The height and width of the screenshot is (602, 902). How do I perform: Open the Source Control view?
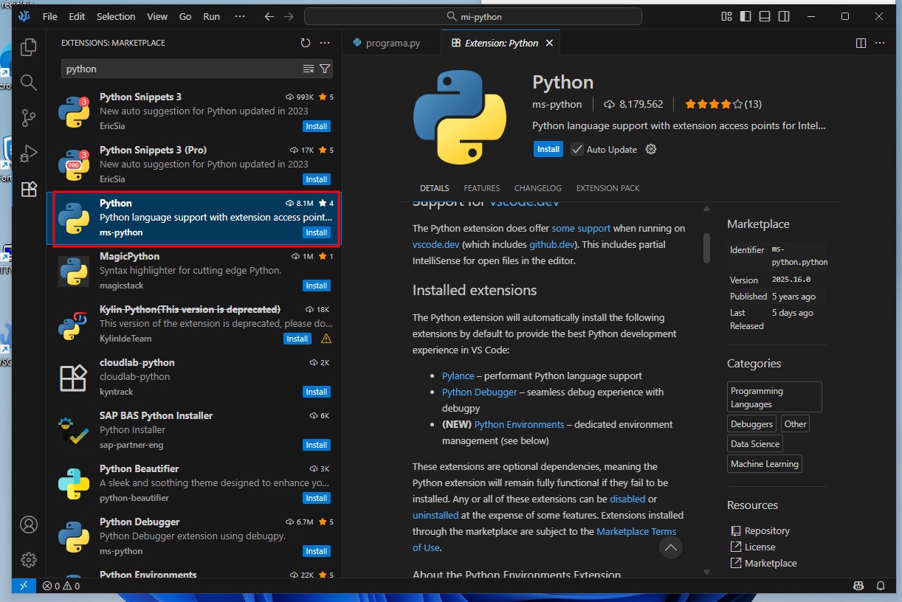click(x=29, y=118)
